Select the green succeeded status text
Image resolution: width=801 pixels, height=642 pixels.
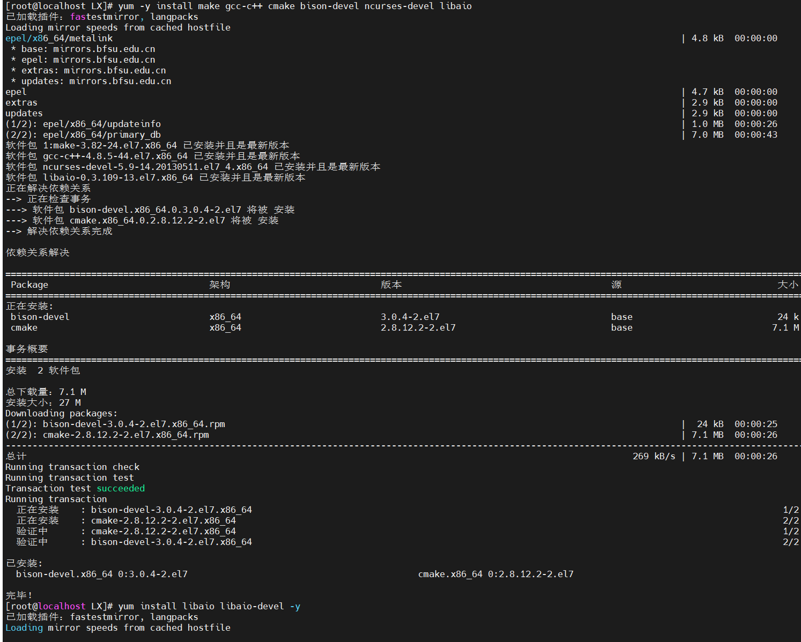pyautogui.click(x=121, y=488)
